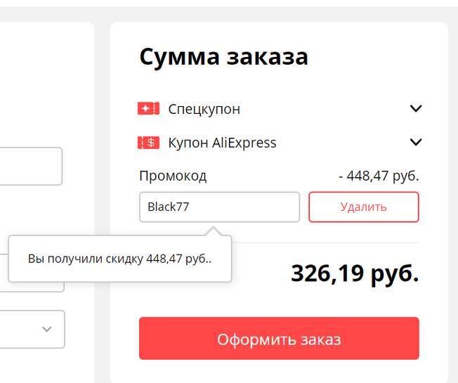This screenshot has width=458, height=383.
Task: Click the Купон AliExpress dollar coupon icon
Action: (149, 143)
